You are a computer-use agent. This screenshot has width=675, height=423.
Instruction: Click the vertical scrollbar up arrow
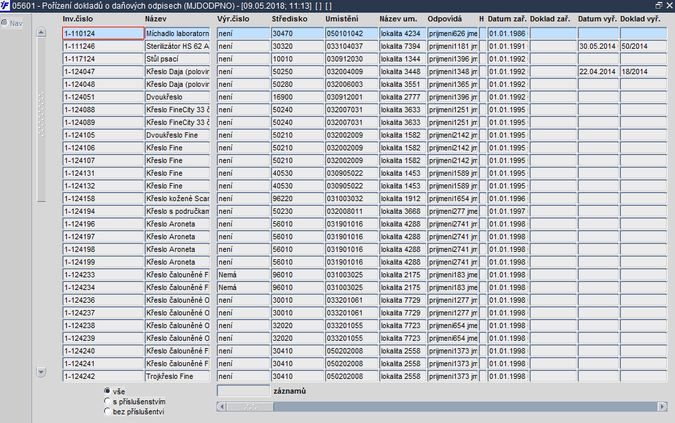click(x=41, y=32)
